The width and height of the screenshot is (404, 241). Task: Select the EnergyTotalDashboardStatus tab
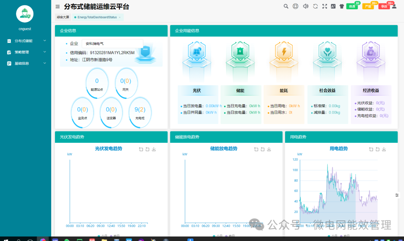click(x=97, y=17)
